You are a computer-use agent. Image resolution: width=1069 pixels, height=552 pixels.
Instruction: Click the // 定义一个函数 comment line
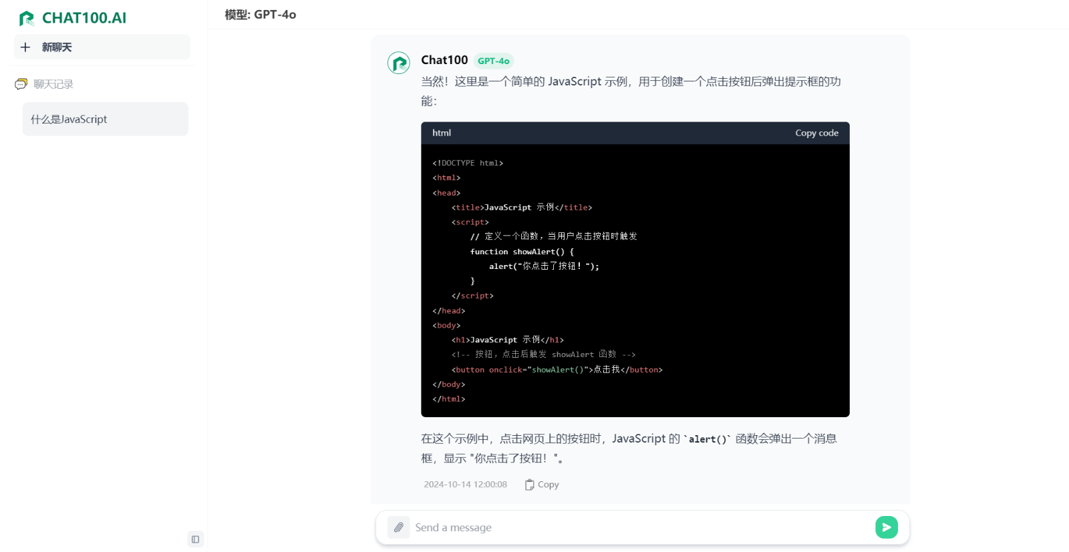coord(553,236)
